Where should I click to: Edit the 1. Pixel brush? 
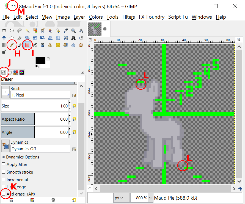pos(74,95)
